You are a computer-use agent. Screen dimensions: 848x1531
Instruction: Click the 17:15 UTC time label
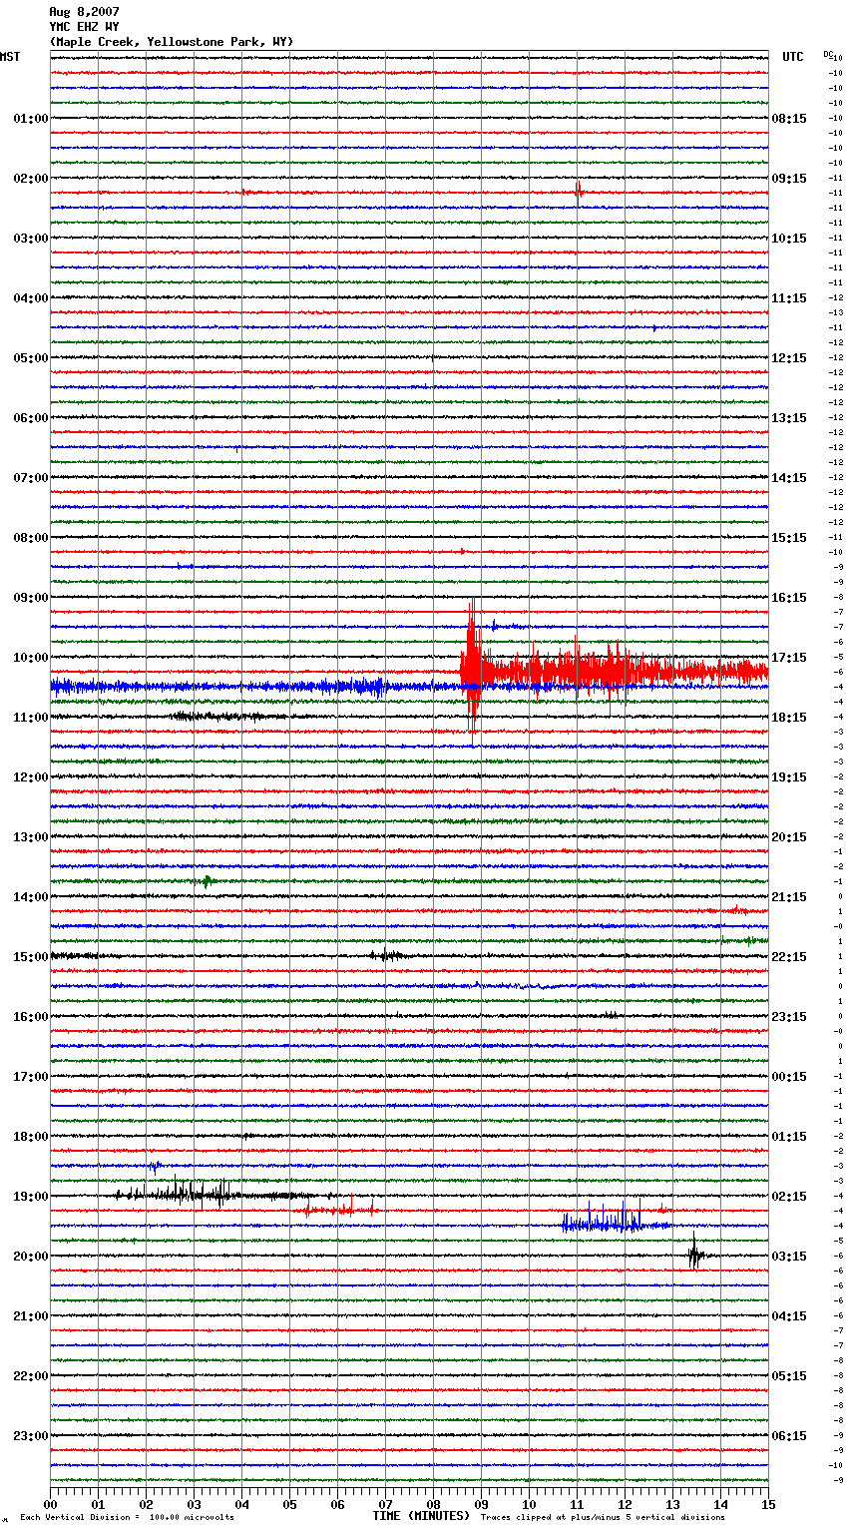coord(789,658)
